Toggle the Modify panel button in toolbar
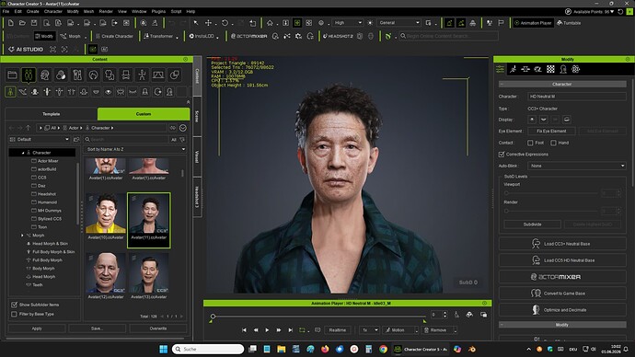Viewport: 635px width, 357px height. (x=44, y=36)
